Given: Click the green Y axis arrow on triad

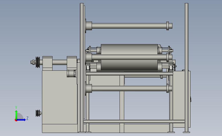Looking at the screenshot, I should pyautogui.click(x=16, y=115).
